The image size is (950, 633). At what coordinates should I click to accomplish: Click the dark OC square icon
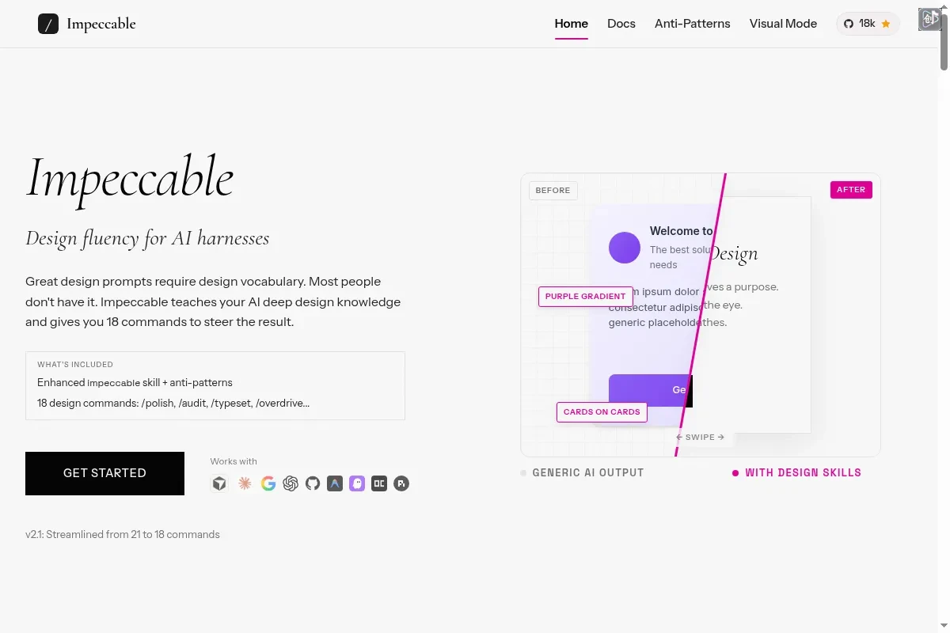[x=379, y=483]
